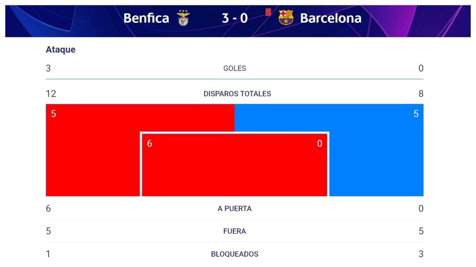
Task: Click the FUERA stat label
Action: tap(235, 231)
